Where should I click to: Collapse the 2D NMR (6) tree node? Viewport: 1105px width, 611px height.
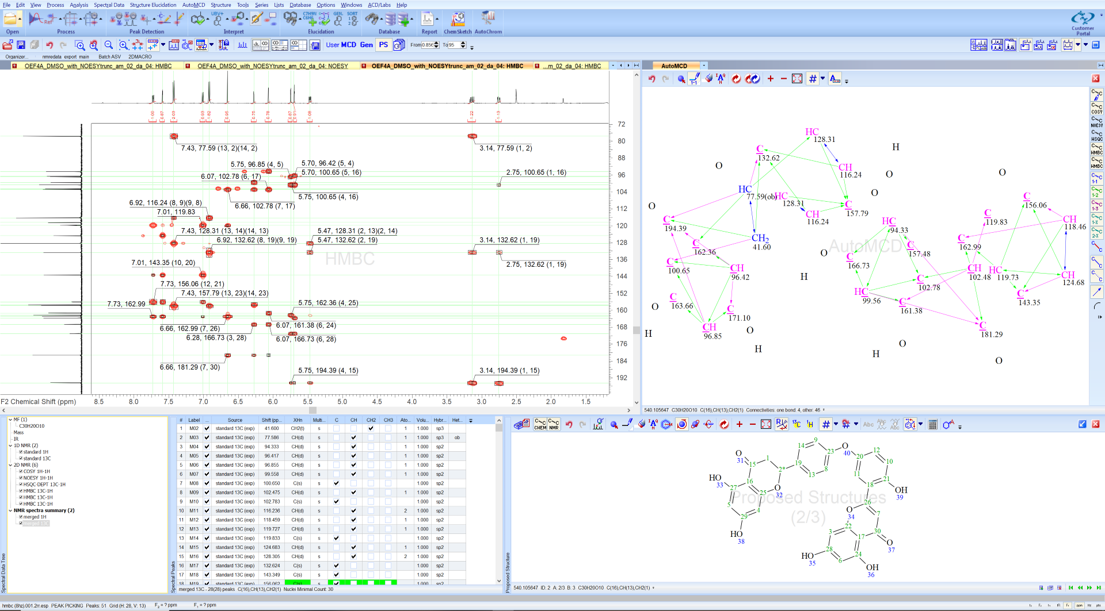pos(10,465)
